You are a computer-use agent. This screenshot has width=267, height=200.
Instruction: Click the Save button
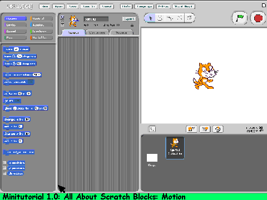click(x=72, y=7)
